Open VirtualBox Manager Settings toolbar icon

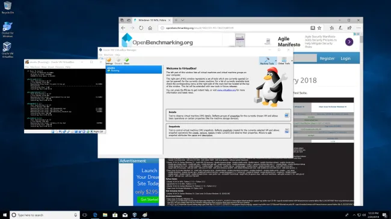click(x=109, y=61)
